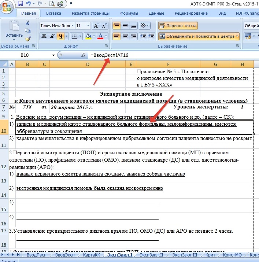This screenshot has width=259, height=262.
Task: Quick print using the printer icon
Action: [60, 4]
